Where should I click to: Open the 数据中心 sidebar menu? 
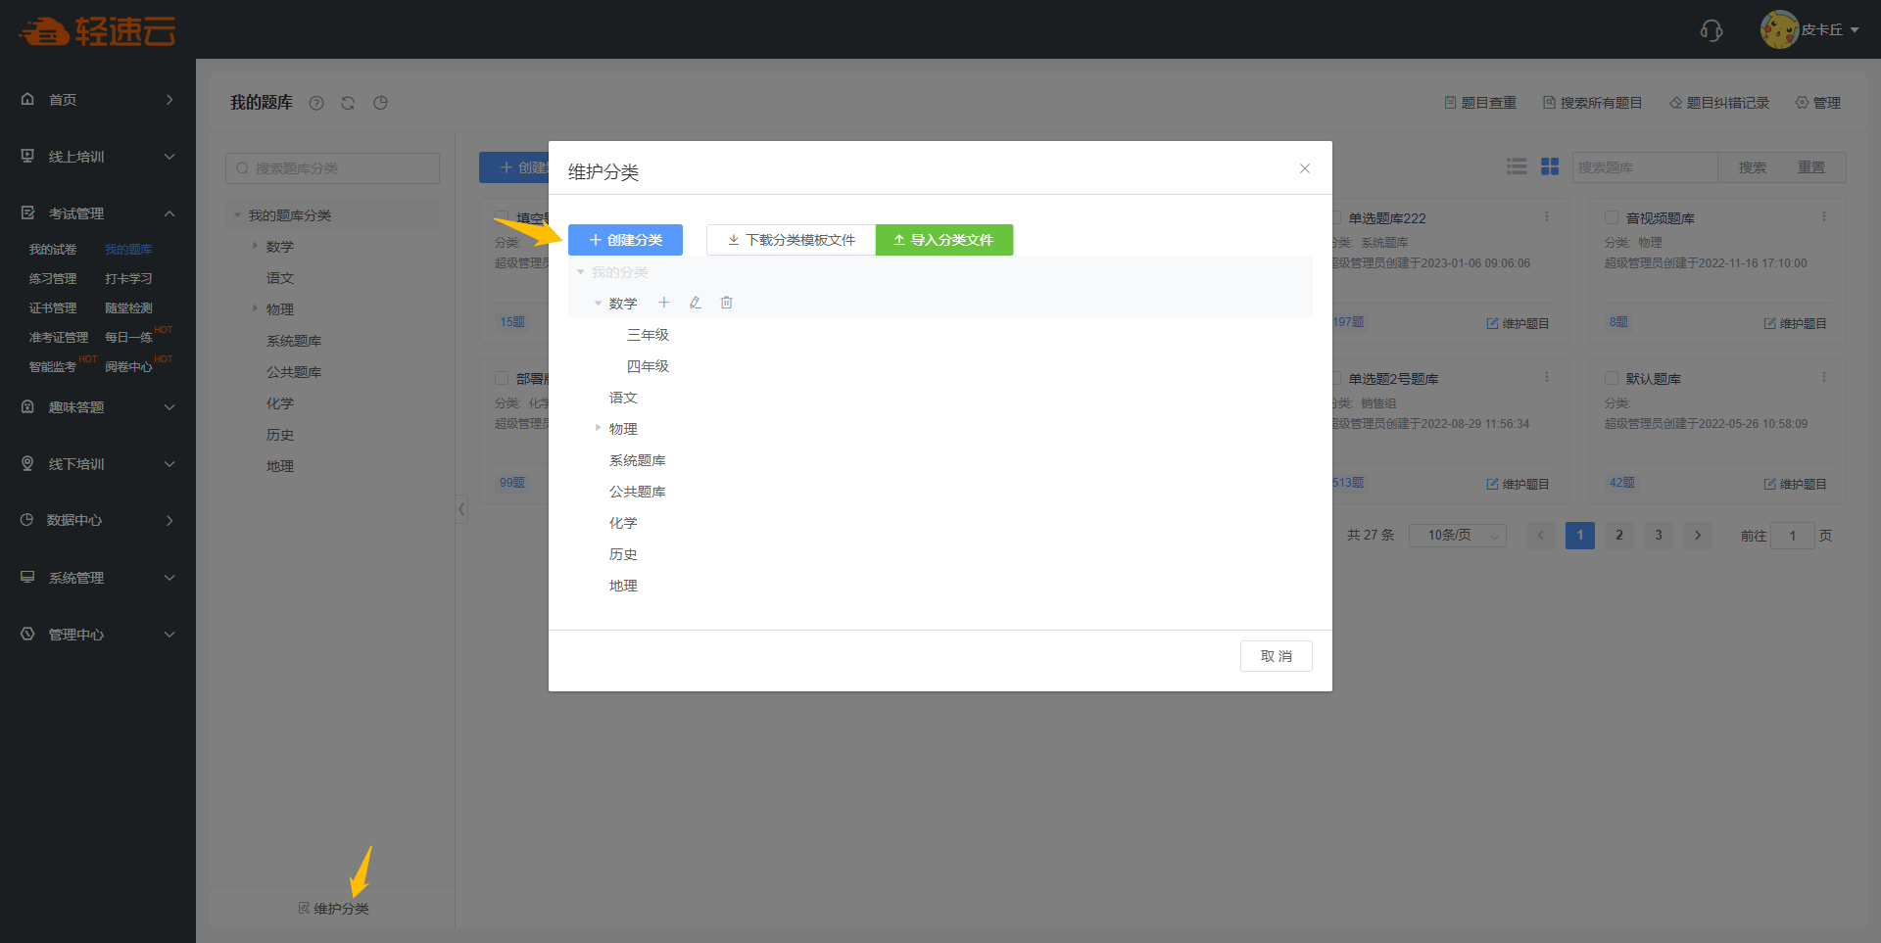(98, 520)
